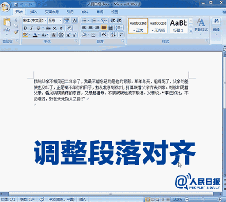
Task: Expand the Shading paint bucket dropdown
Action: [x=88, y=35]
